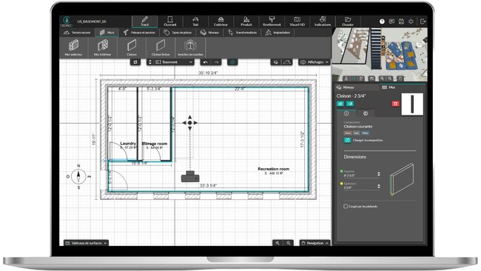Open the Affichages visibility dropdown

coord(314,62)
